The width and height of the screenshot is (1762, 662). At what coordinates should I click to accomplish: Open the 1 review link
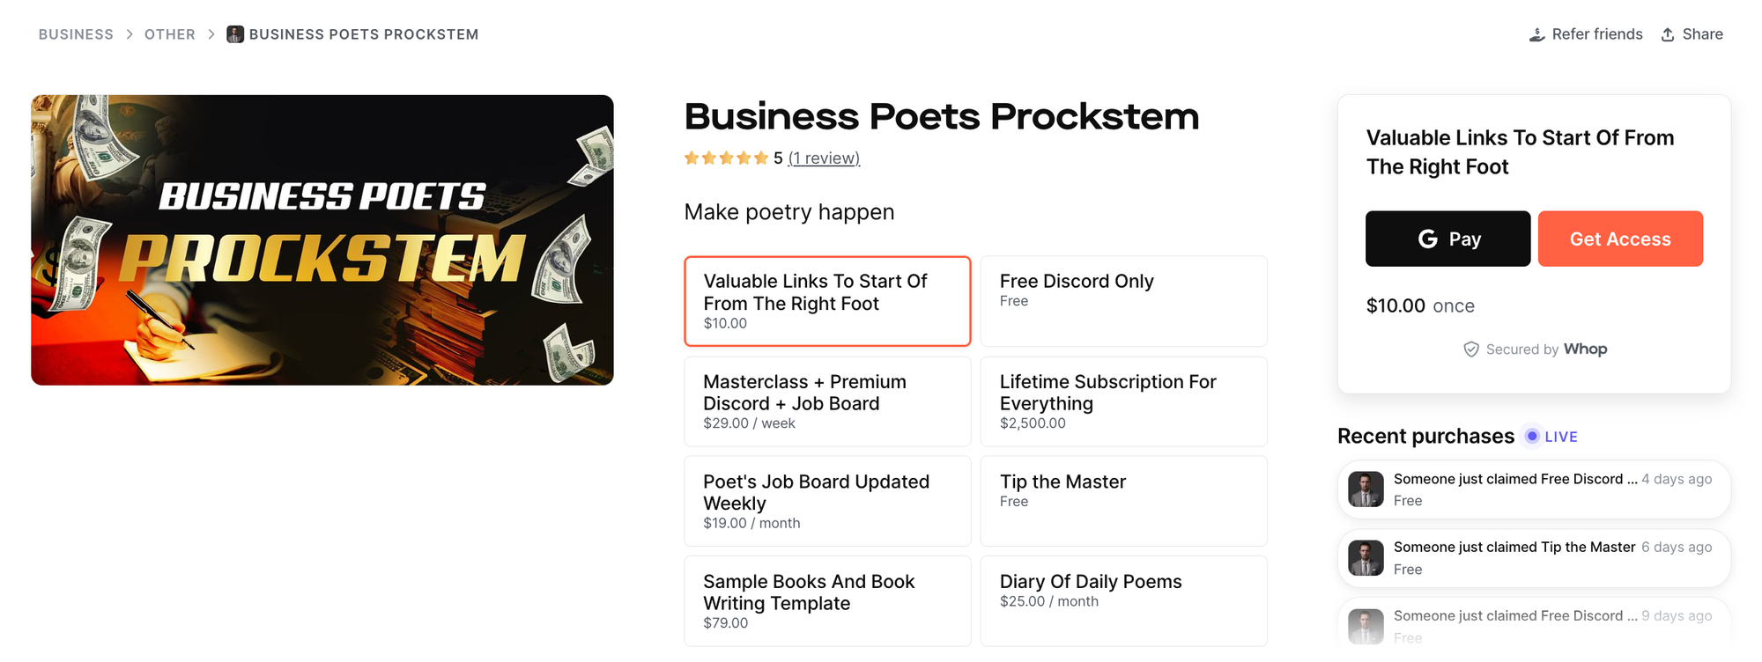coord(824,158)
